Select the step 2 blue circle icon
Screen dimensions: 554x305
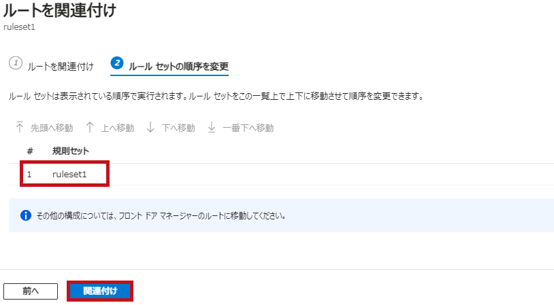click(117, 63)
